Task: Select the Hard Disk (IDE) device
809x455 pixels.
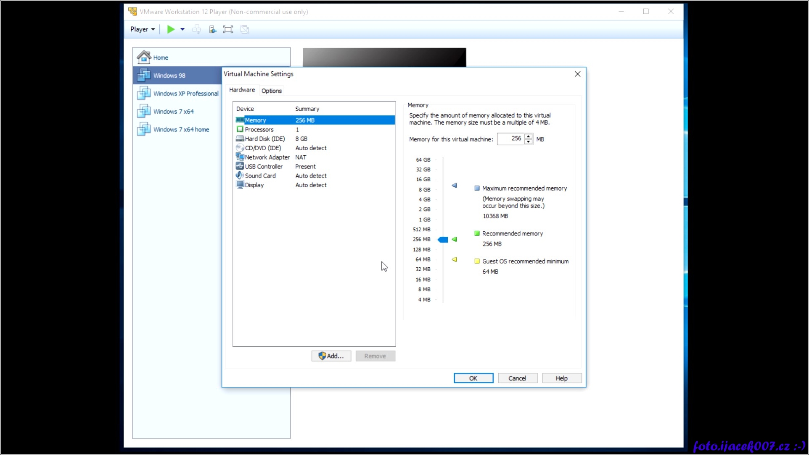Action: [x=264, y=139]
